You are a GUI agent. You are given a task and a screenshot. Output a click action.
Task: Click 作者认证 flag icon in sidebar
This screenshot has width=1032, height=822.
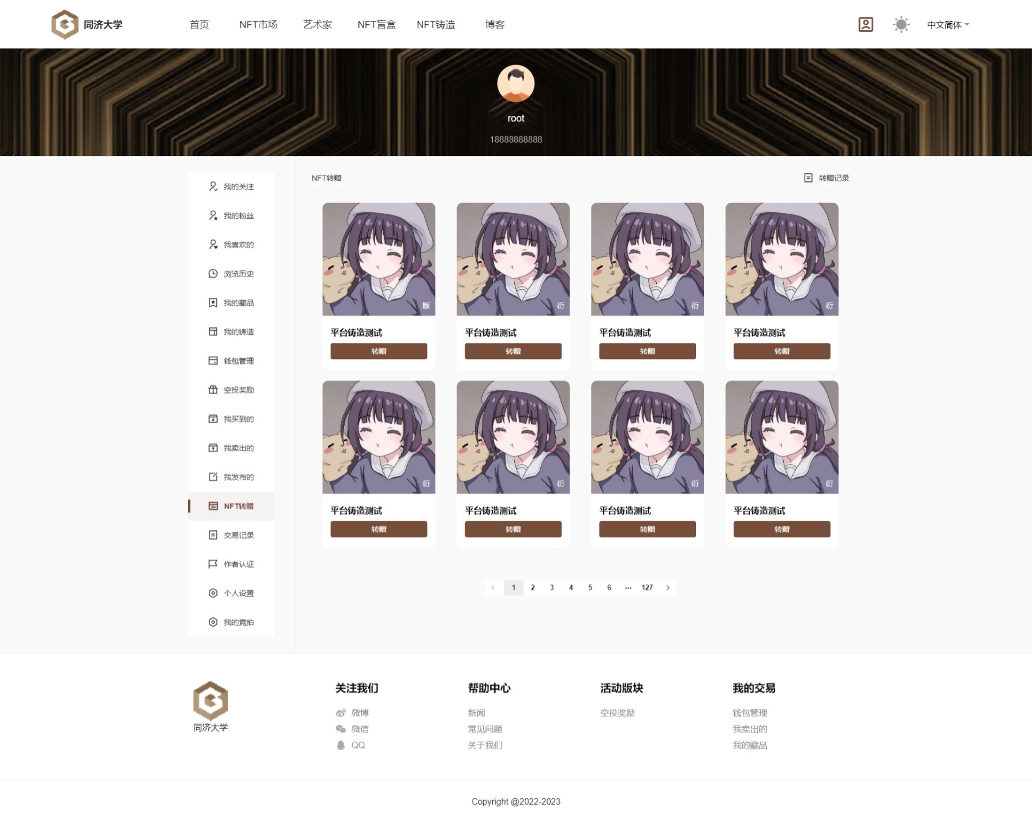213,564
